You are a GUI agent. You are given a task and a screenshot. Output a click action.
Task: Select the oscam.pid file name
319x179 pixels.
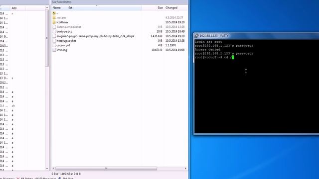(63, 45)
